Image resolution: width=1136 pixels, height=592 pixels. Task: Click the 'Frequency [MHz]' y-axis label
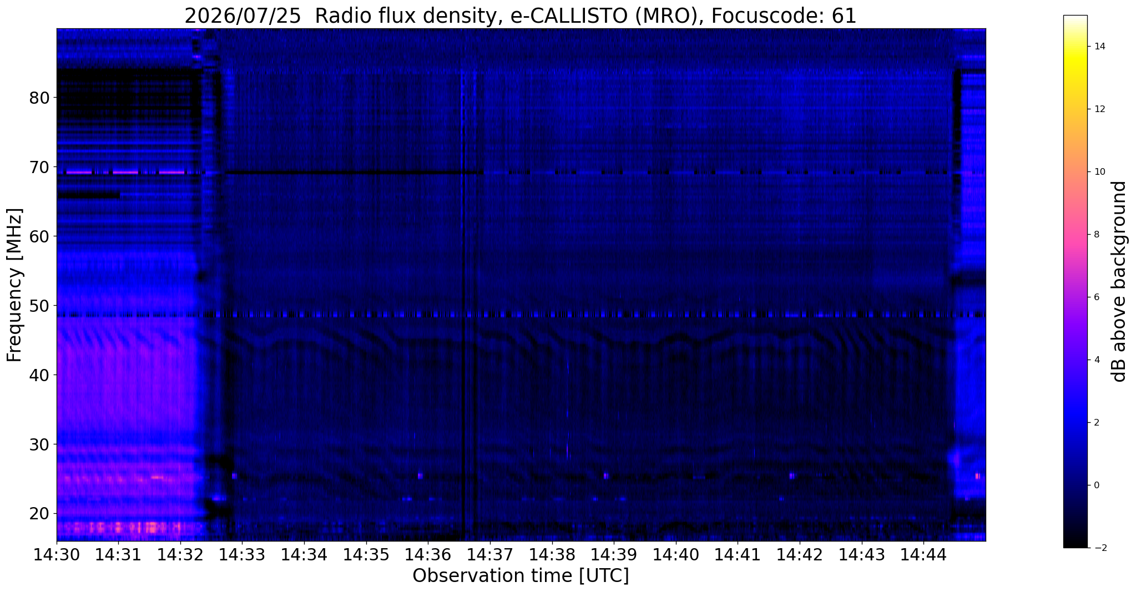[14, 285]
